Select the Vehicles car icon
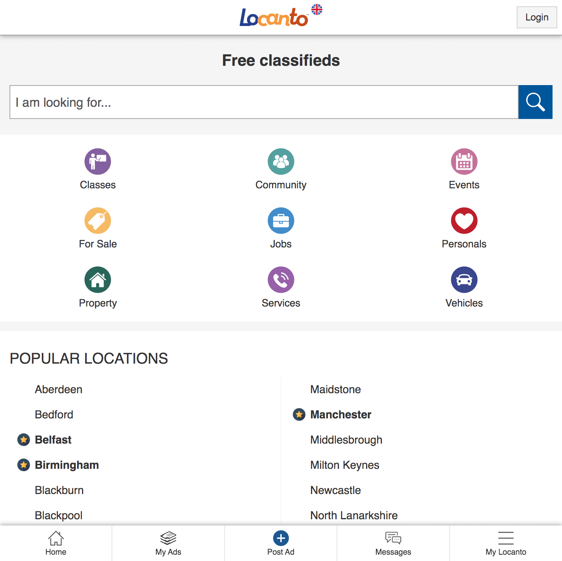The width and height of the screenshot is (562, 561). click(x=464, y=280)
